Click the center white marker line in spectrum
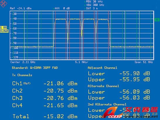This screenshot has width=160, height=120. [82, 35]
